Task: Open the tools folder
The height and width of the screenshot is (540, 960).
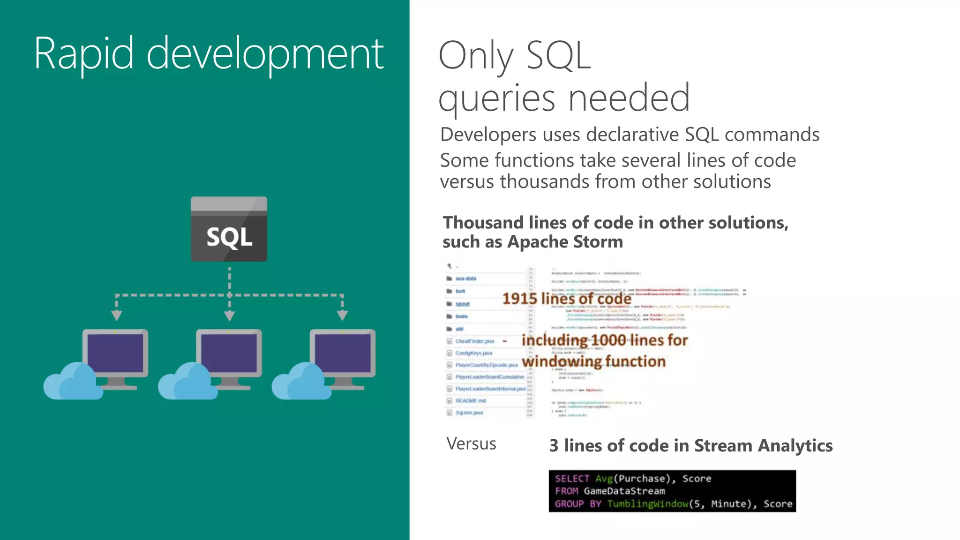Action: [x=461, y=316]
